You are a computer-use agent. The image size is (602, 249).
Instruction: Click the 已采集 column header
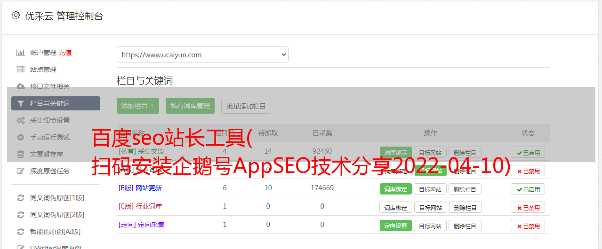[x=322, y=133]
